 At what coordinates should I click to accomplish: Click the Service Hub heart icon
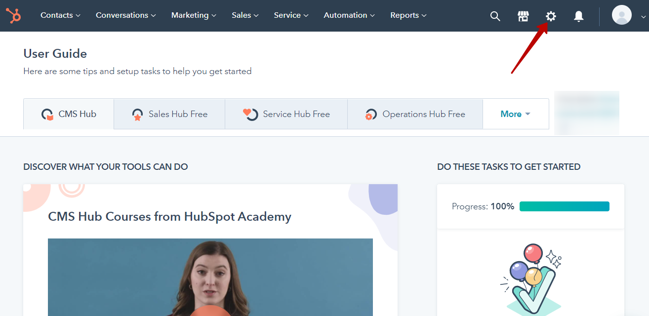pos(250,115)
